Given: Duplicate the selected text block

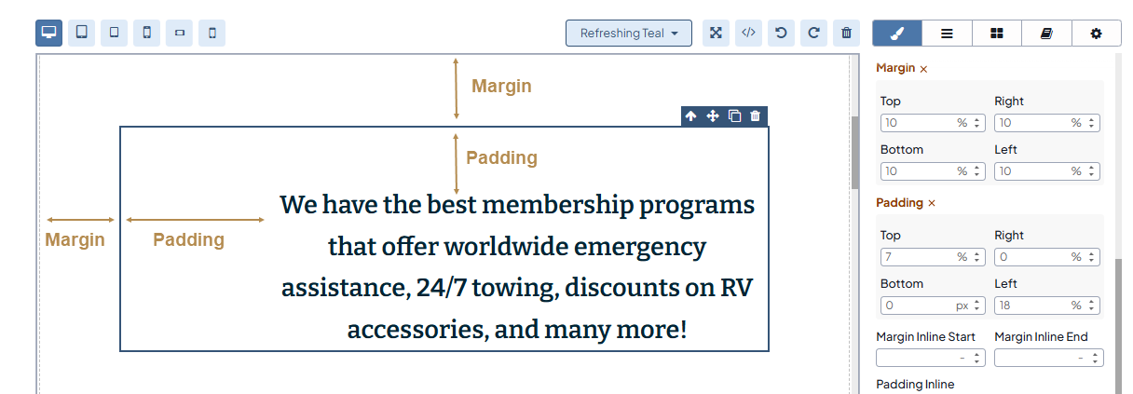Looking at the screenshot, I should click(x=734, y=116).
